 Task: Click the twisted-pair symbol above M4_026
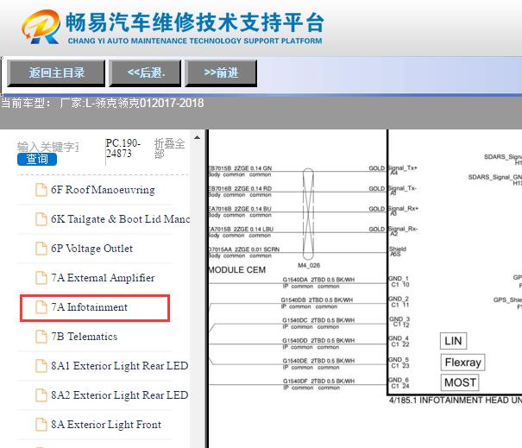[308, 214]
